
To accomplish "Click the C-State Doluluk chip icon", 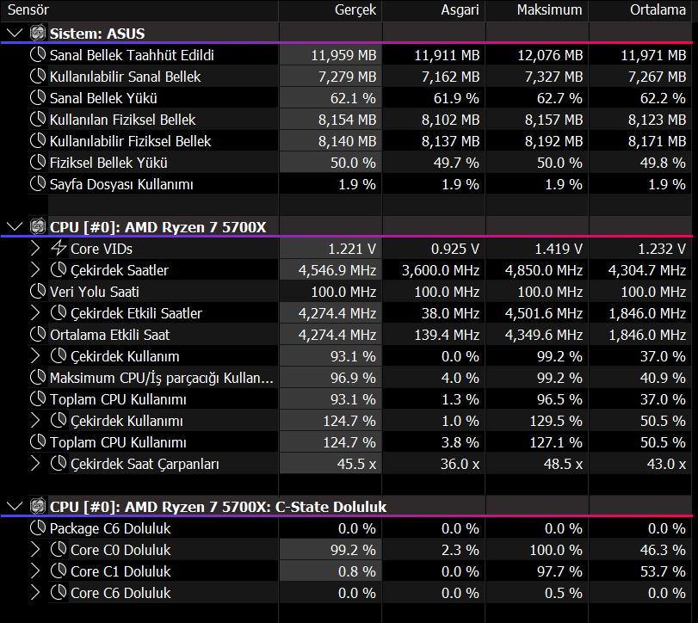I will 38,506.
